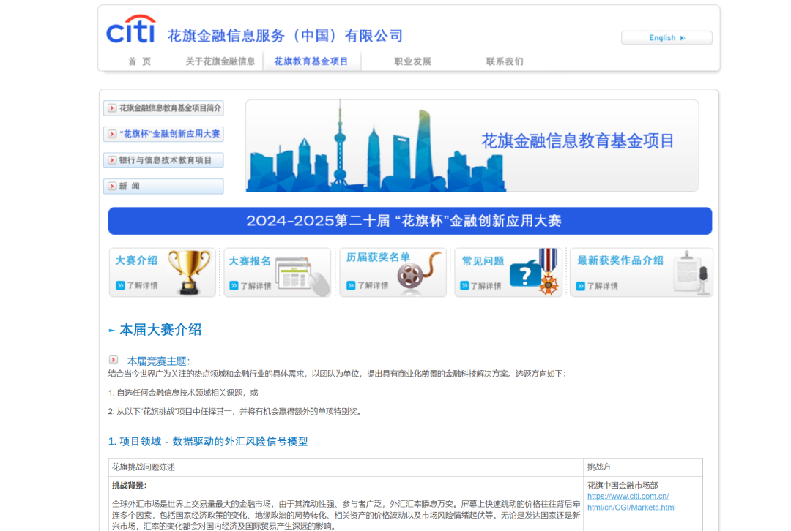This screenshot has width=791, height=531.
Task: Click the medal ribbon icon
Action: pos(549,271)
